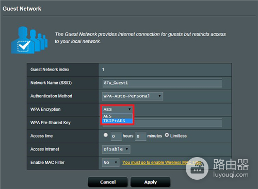Image resolution: width=258 pixels, height=189 pixels.
Task: Click the access time minutes field
Action: [141, 136]
